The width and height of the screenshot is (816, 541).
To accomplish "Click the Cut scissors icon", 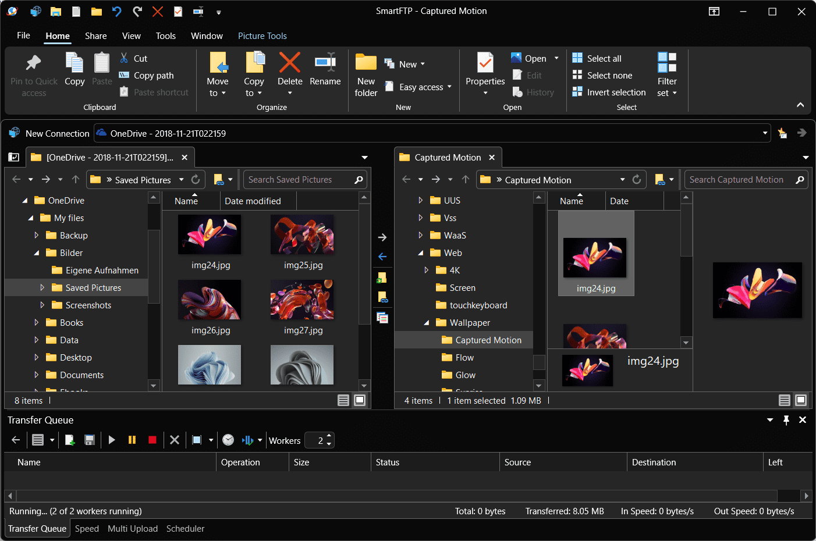I will tap(124, 58).
